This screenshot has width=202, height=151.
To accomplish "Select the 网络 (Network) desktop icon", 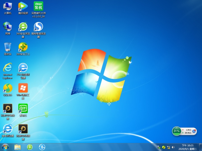I will (x=8, y=28).
